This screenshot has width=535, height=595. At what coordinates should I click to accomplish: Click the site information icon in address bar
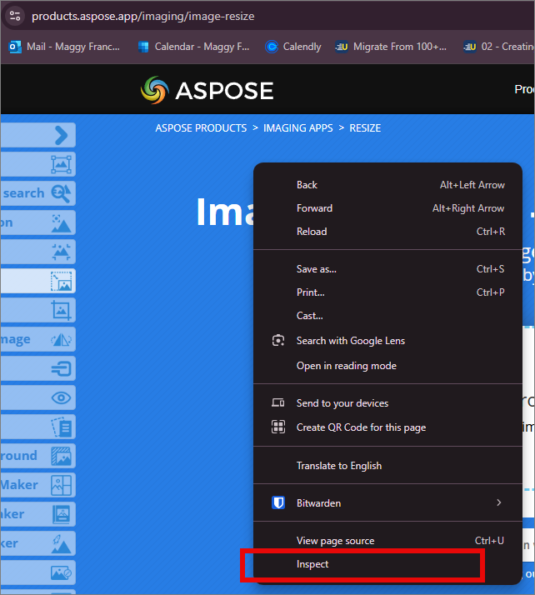[x=15, y=16]
